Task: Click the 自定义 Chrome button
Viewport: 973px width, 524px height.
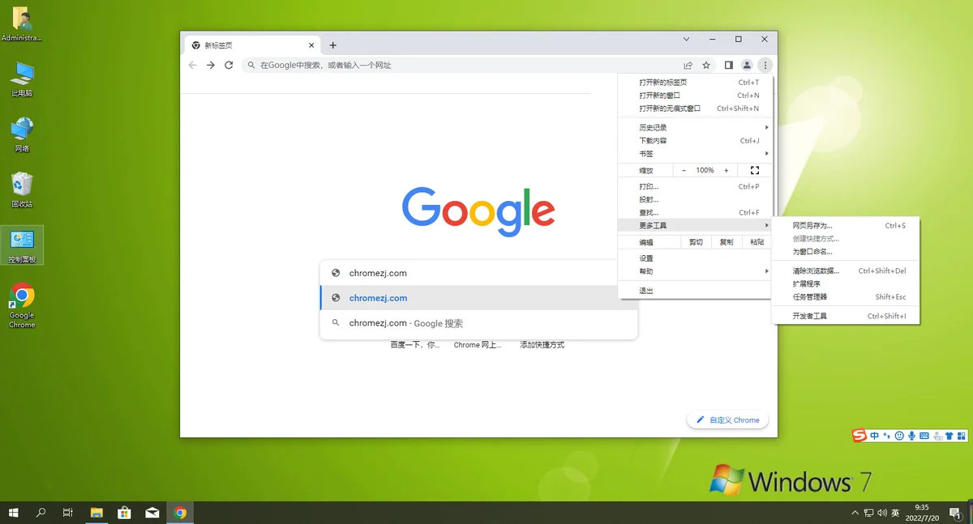Action: tap(727, 420)
